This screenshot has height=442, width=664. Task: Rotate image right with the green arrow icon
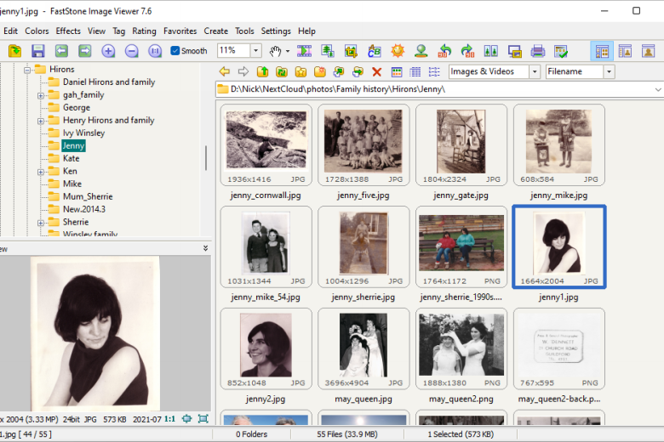pyautogui.click(x=467, y=51)
